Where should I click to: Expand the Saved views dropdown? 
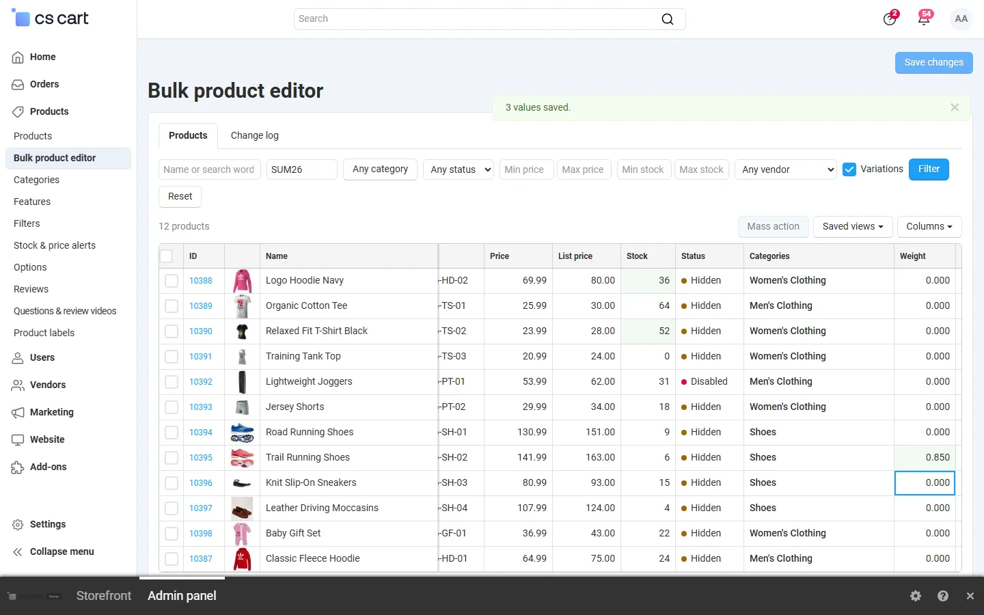[x=853, y=227]
